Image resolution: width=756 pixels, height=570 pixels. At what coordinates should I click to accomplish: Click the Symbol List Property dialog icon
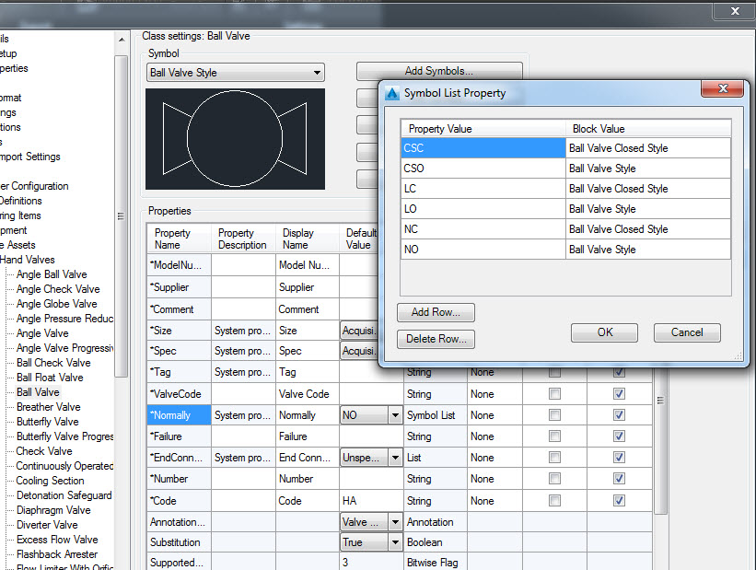click(x=392, y=93)
